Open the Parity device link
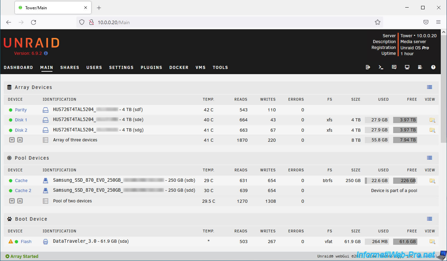The height and width of the screenshot is (261, 447). click(x=21, y=110)
